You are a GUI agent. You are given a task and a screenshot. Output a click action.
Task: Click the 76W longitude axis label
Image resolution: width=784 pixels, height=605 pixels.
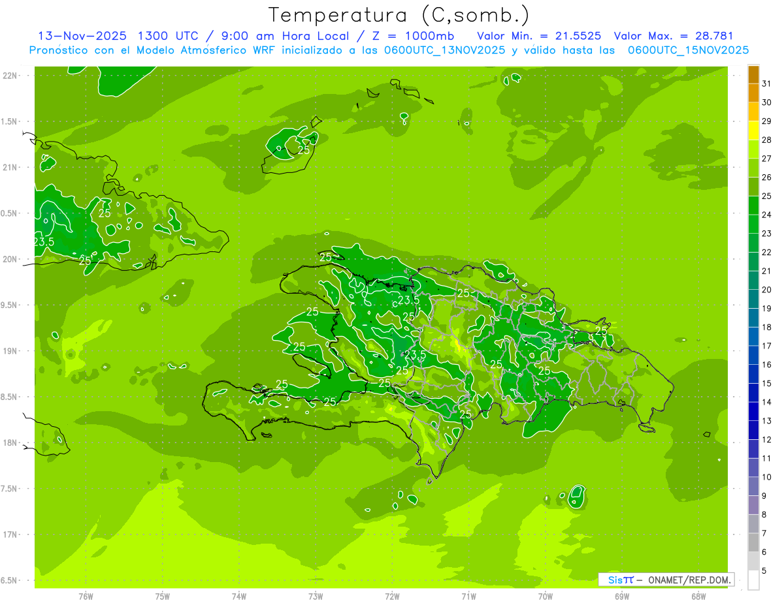tap(86, 596)
